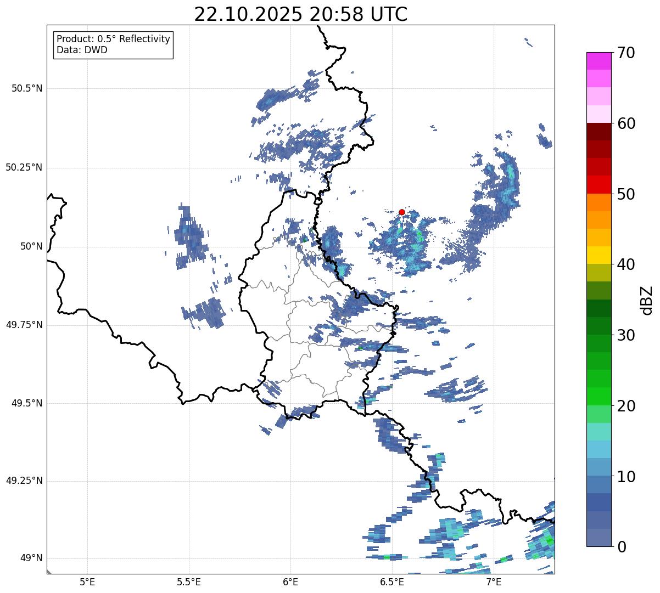This screenshot has width=660, height=593.
Task: Click latitude label 50.5°N
Action: tap(27, 88)
